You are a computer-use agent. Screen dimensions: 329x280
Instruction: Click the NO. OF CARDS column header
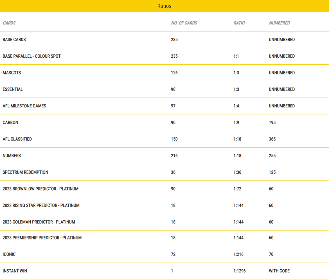(x=184, y=23)
